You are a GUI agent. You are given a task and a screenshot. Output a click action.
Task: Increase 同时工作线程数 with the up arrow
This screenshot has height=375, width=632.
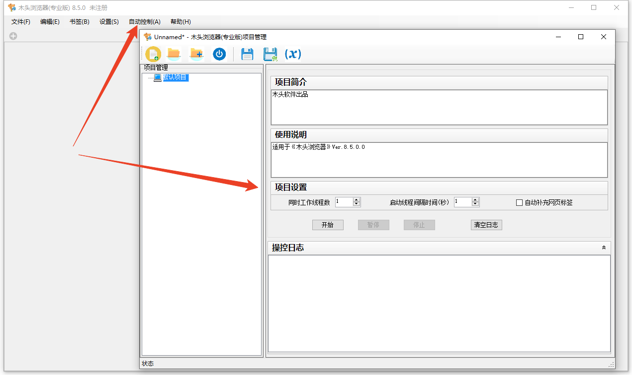pos(357,199)
